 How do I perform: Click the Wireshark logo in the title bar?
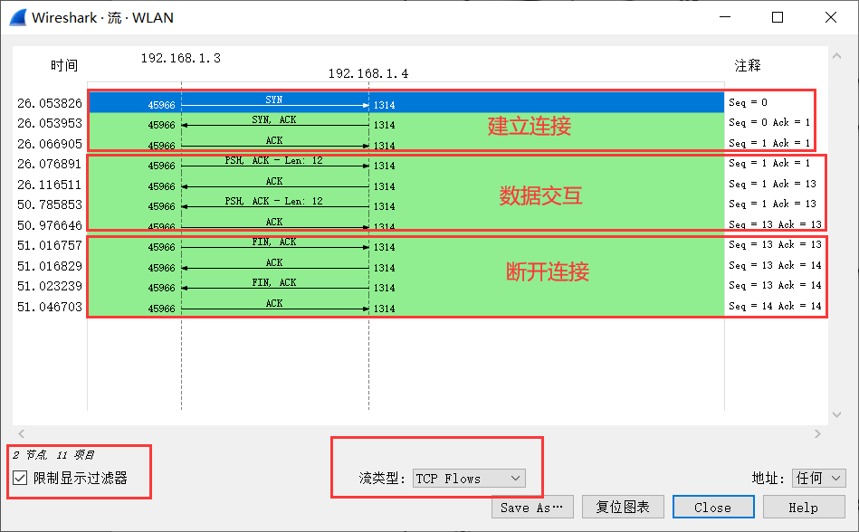[17, 16]
